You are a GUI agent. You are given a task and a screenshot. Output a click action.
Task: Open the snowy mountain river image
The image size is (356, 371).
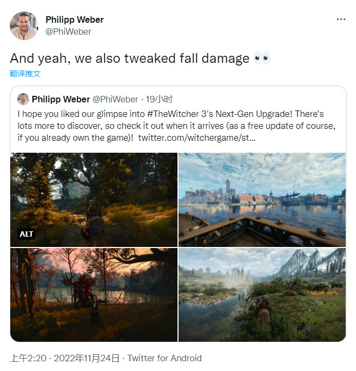click(x=262, y=295)
